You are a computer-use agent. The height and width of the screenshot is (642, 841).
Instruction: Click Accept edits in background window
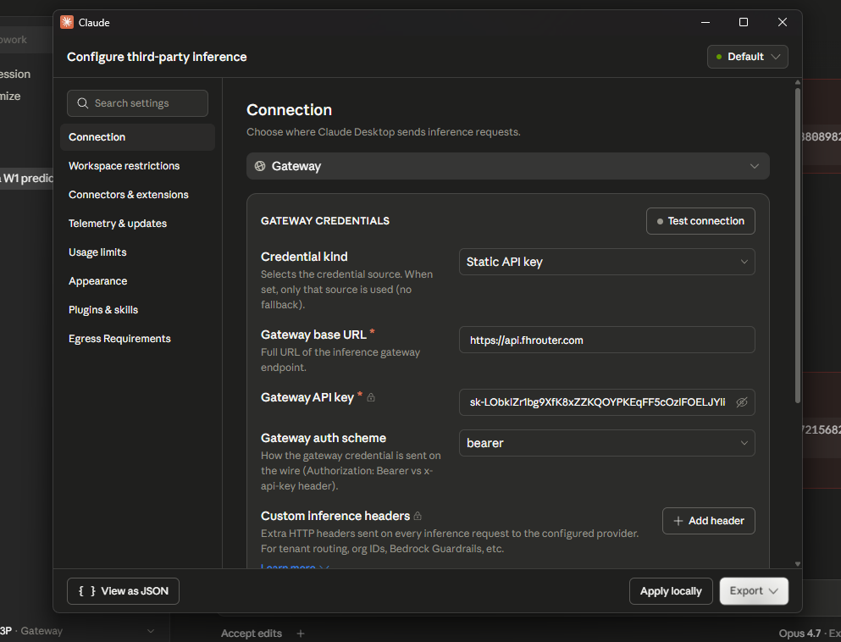(251, 634)
